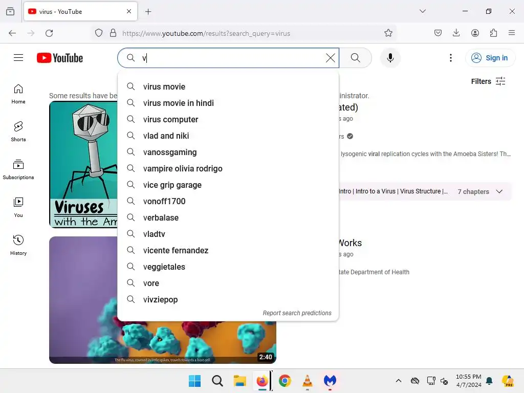Open Subscriptions in the sidebar
The image size is (524, 393).
tap(18, 169)
